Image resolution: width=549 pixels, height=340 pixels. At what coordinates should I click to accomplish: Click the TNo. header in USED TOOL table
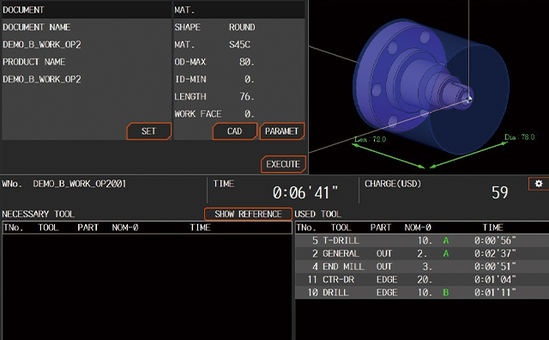point(306,228)
